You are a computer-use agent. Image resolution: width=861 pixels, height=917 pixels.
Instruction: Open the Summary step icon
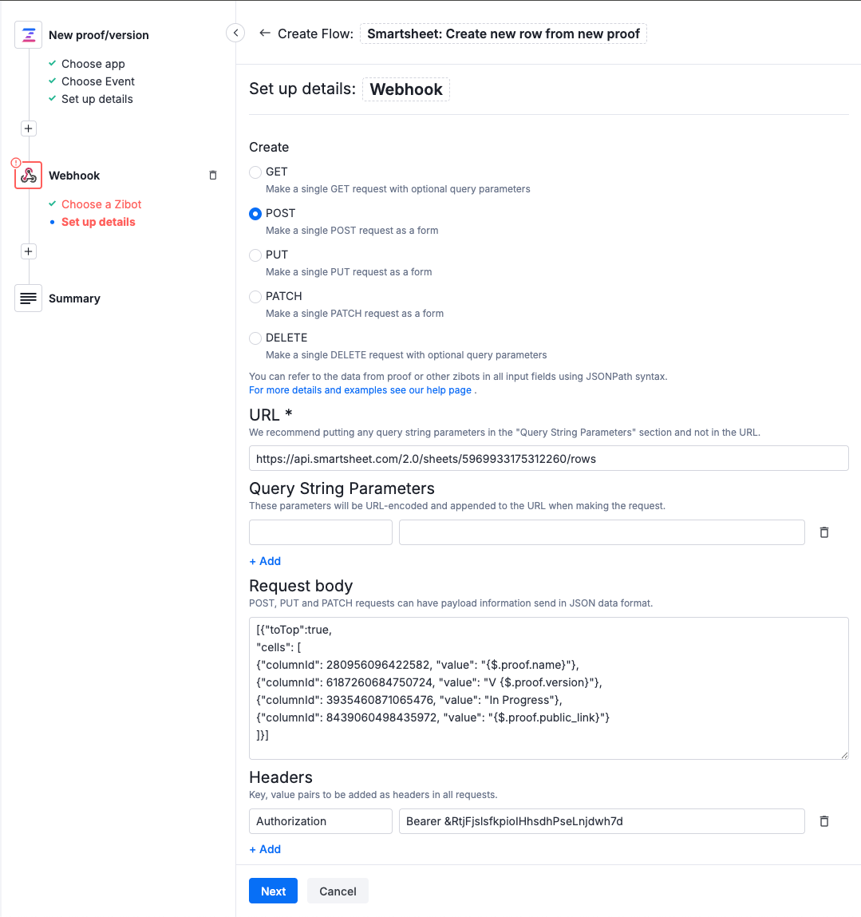[28, 298]
